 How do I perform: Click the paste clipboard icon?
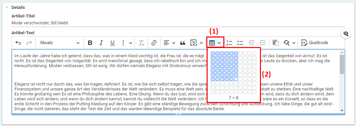(x=275, y=43)
